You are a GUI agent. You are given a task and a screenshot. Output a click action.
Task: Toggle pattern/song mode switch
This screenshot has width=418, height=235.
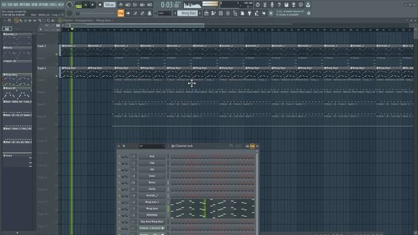coord(78,5)
